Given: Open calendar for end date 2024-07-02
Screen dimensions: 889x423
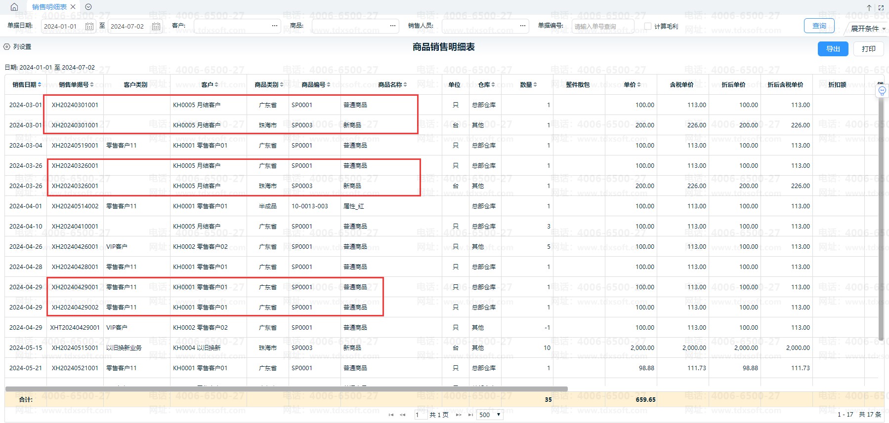Looking at the screenshot, I should click(156, 26).
